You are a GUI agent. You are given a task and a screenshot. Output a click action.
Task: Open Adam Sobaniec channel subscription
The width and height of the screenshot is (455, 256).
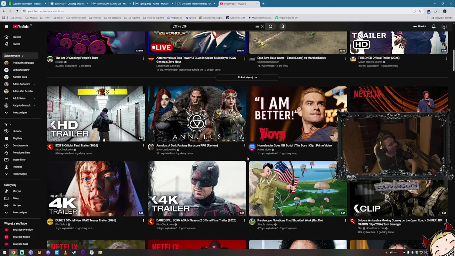(x=20, y=84)
